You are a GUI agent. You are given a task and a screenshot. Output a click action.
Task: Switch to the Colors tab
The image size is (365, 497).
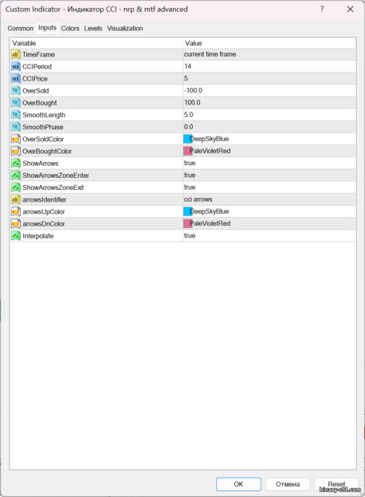70,28
